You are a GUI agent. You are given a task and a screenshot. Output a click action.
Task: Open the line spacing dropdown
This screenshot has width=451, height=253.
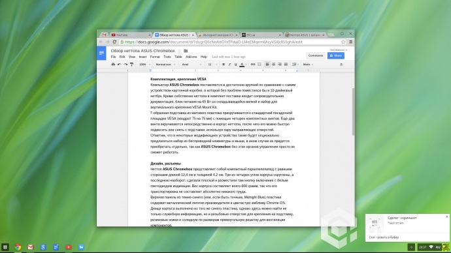tap(295, 65)
